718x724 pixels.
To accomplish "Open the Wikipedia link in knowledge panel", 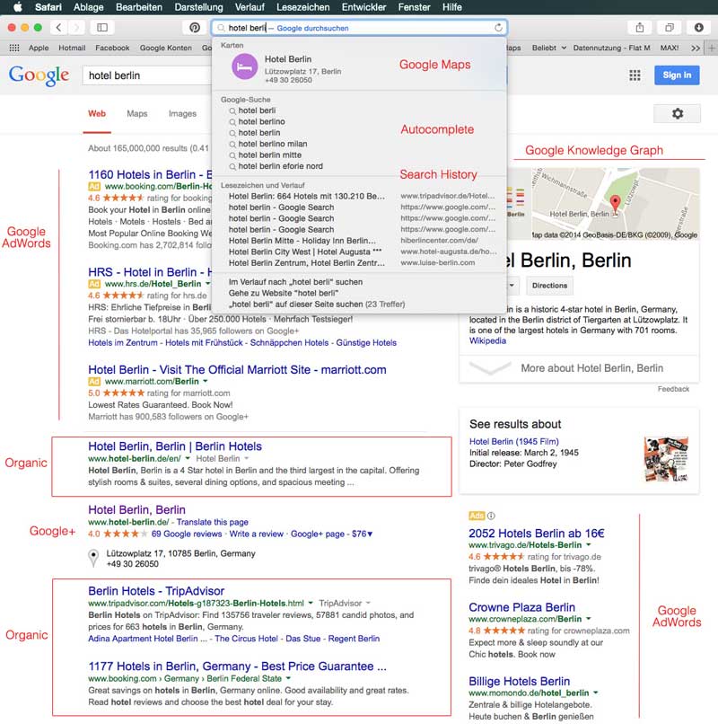I will click(487, 341).
